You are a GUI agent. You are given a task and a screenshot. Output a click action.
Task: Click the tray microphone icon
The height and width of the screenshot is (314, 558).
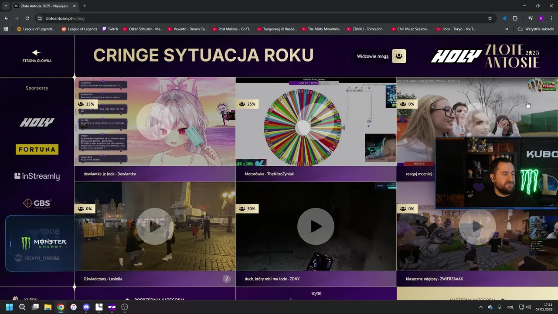coord(500,307)
